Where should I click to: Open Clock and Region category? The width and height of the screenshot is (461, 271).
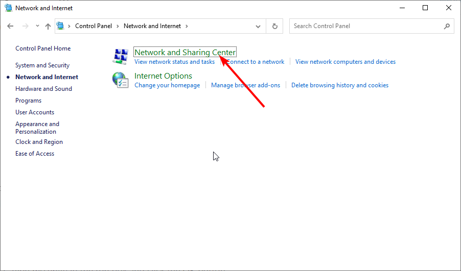[x=39, y=142]
